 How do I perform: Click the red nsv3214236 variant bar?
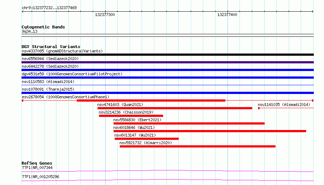click(x=131, y=116)
